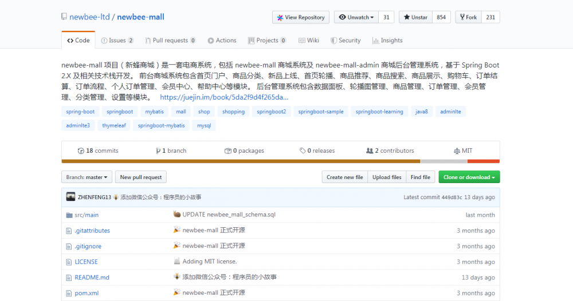Image resolution: width=573 pixels, height=301 pixels.
Task: Select the mybatis topic tag
Action: (154, 112)
